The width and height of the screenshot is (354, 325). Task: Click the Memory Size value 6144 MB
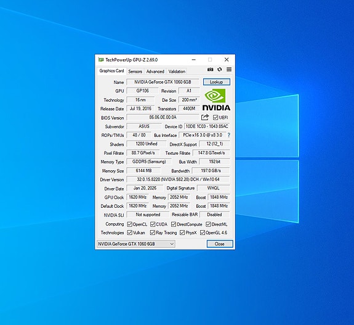click(x=143, y=171)
